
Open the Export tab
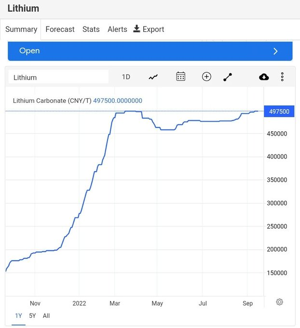point(149,29)
